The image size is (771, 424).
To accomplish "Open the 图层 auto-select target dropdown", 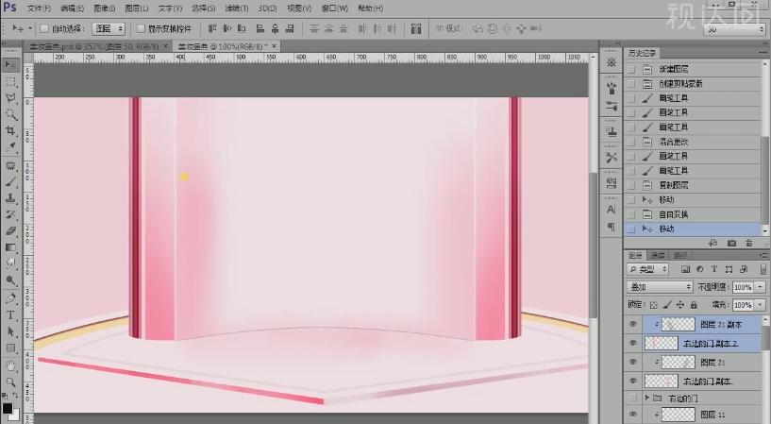I will 107,28.
